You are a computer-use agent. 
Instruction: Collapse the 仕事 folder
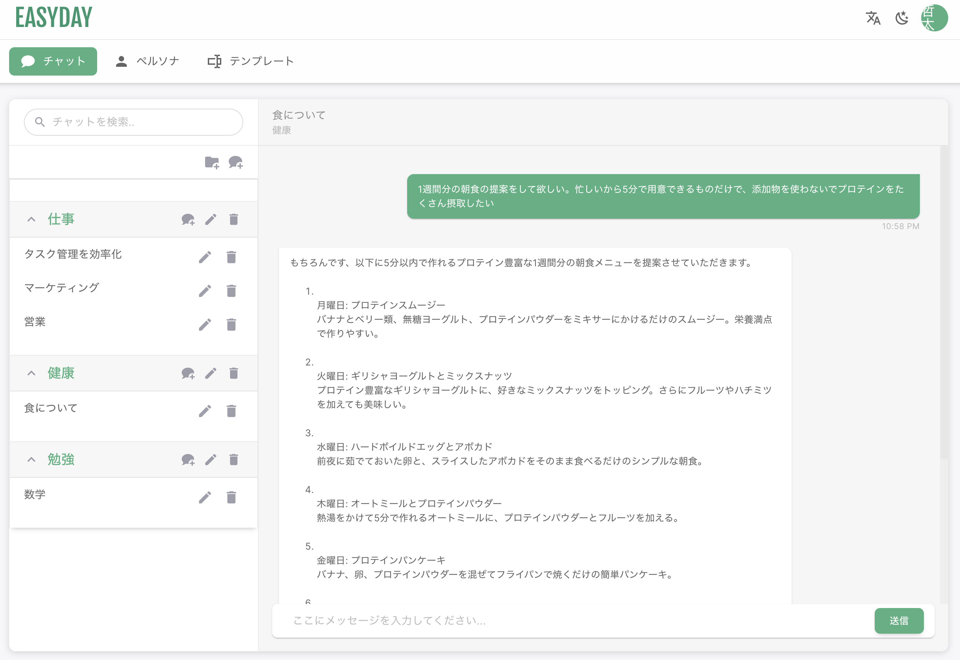pos(31,220)
